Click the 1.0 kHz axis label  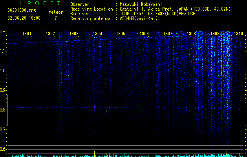click(3, 71)
